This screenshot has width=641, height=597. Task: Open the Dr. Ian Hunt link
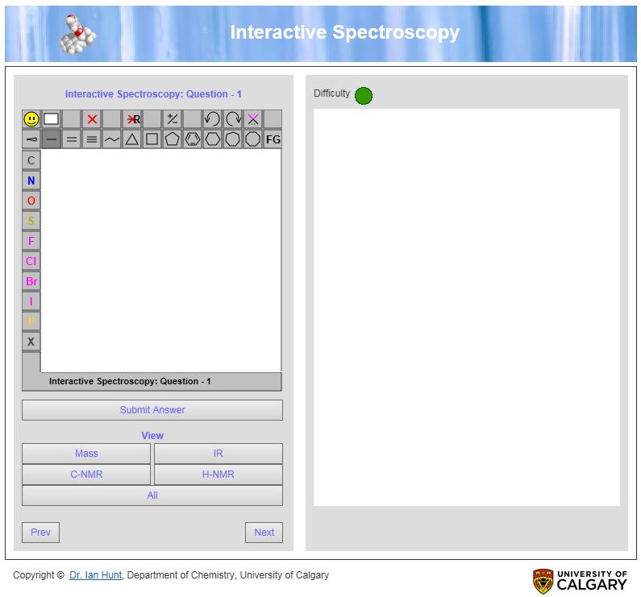coord(95,575)
